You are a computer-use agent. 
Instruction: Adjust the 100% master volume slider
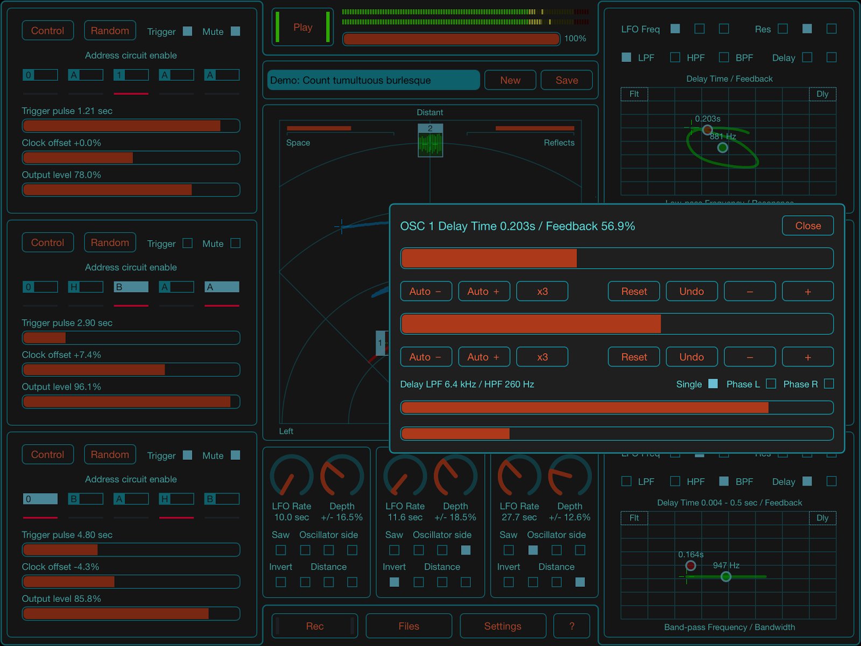(x=451, y=39)
